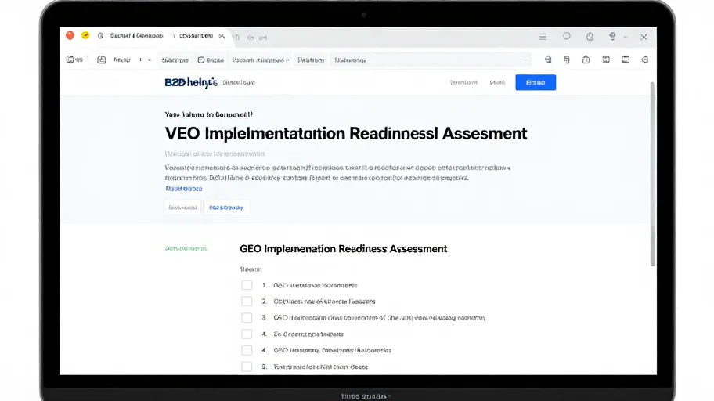Image resolution: width=714 pixels, height=401 pixels.
Task: Click the small text link right of the B2B logo
Action: [x=239, y=82]
